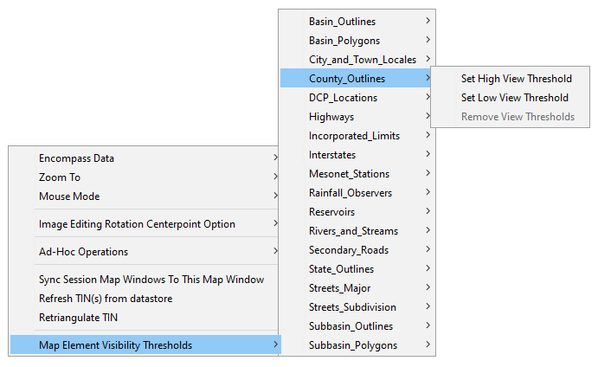Click the arrow next to Highways
The image size is (598, 367).
point(428,117)
